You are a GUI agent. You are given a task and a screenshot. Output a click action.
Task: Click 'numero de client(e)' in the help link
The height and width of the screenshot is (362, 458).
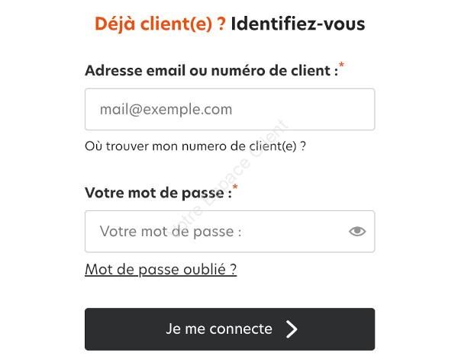tap(239, 146)
